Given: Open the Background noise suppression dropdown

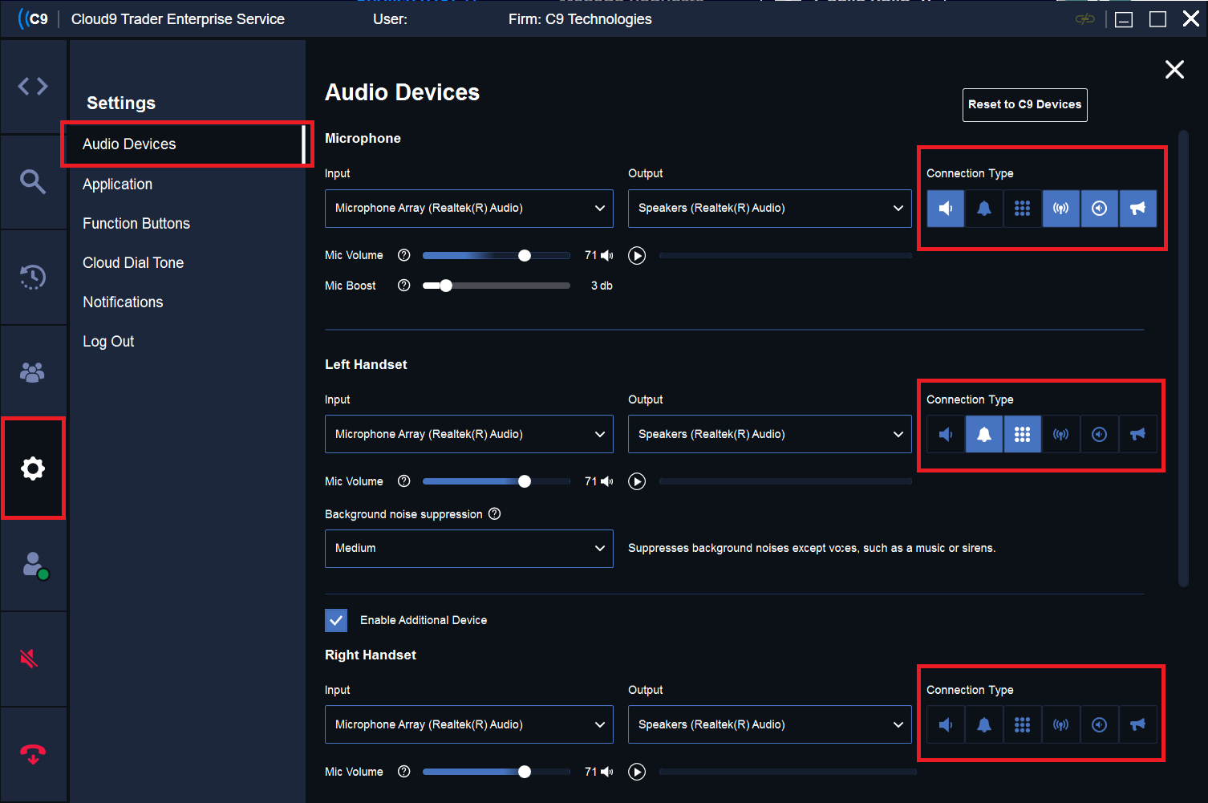Looking at the screenshot, I should click(469, 548).
